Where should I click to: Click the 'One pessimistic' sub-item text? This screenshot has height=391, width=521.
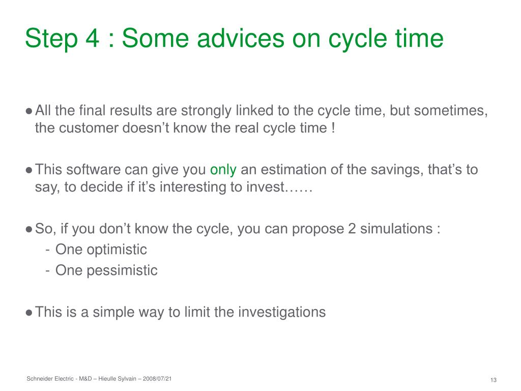[x=106, y=271]
